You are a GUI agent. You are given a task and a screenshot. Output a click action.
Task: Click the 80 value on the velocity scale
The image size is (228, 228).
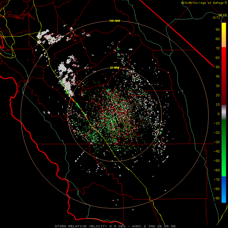tap(218, 39)
